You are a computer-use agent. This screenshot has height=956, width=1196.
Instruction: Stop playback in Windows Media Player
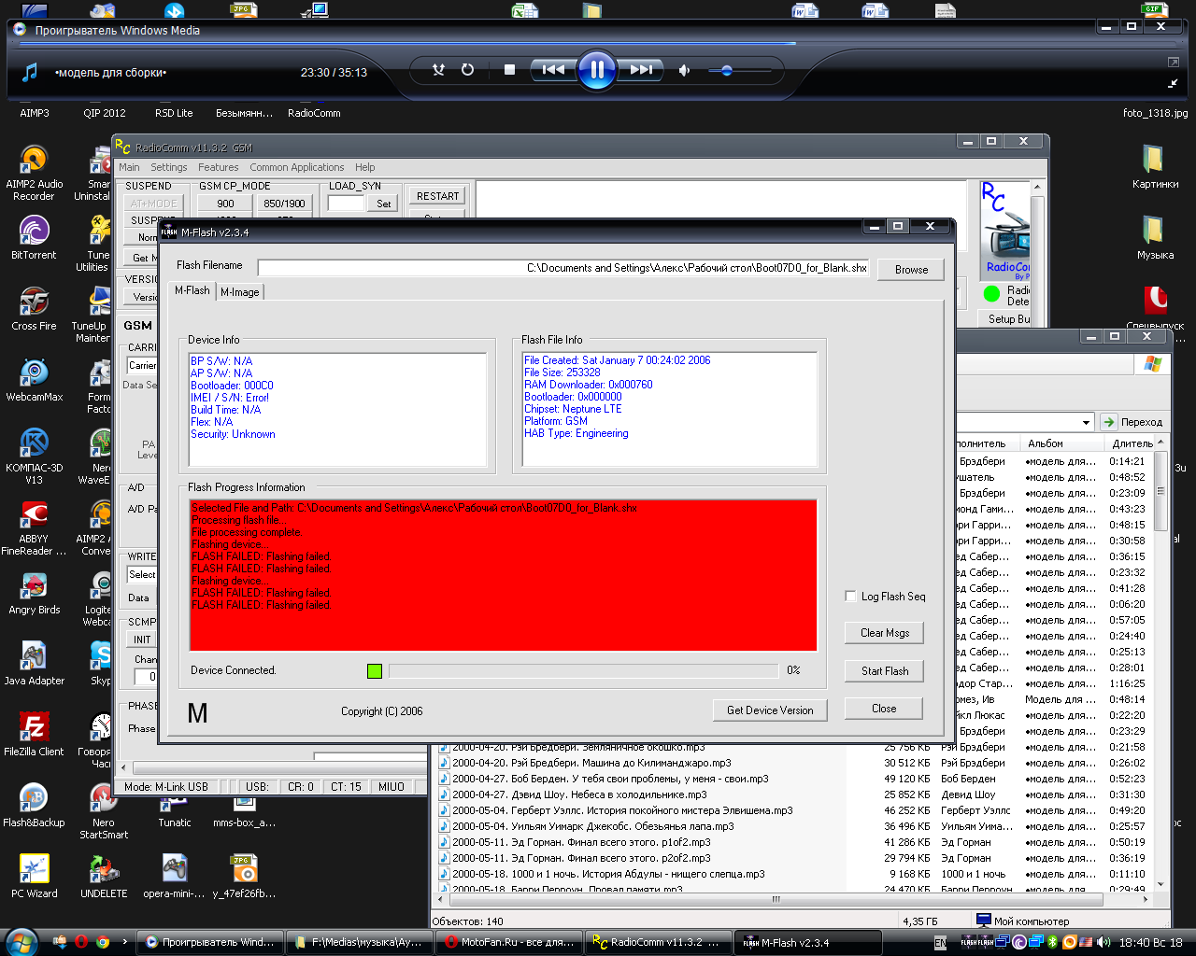(x=509, y=70)
